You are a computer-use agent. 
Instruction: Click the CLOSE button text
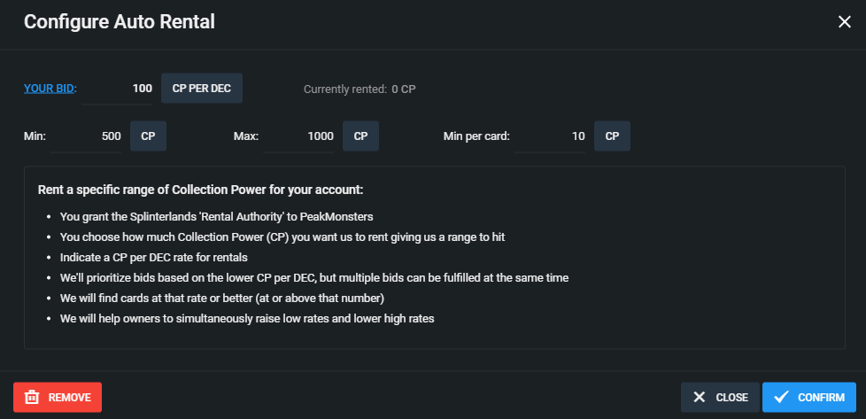pyautogui.click(x=731, y=398)
